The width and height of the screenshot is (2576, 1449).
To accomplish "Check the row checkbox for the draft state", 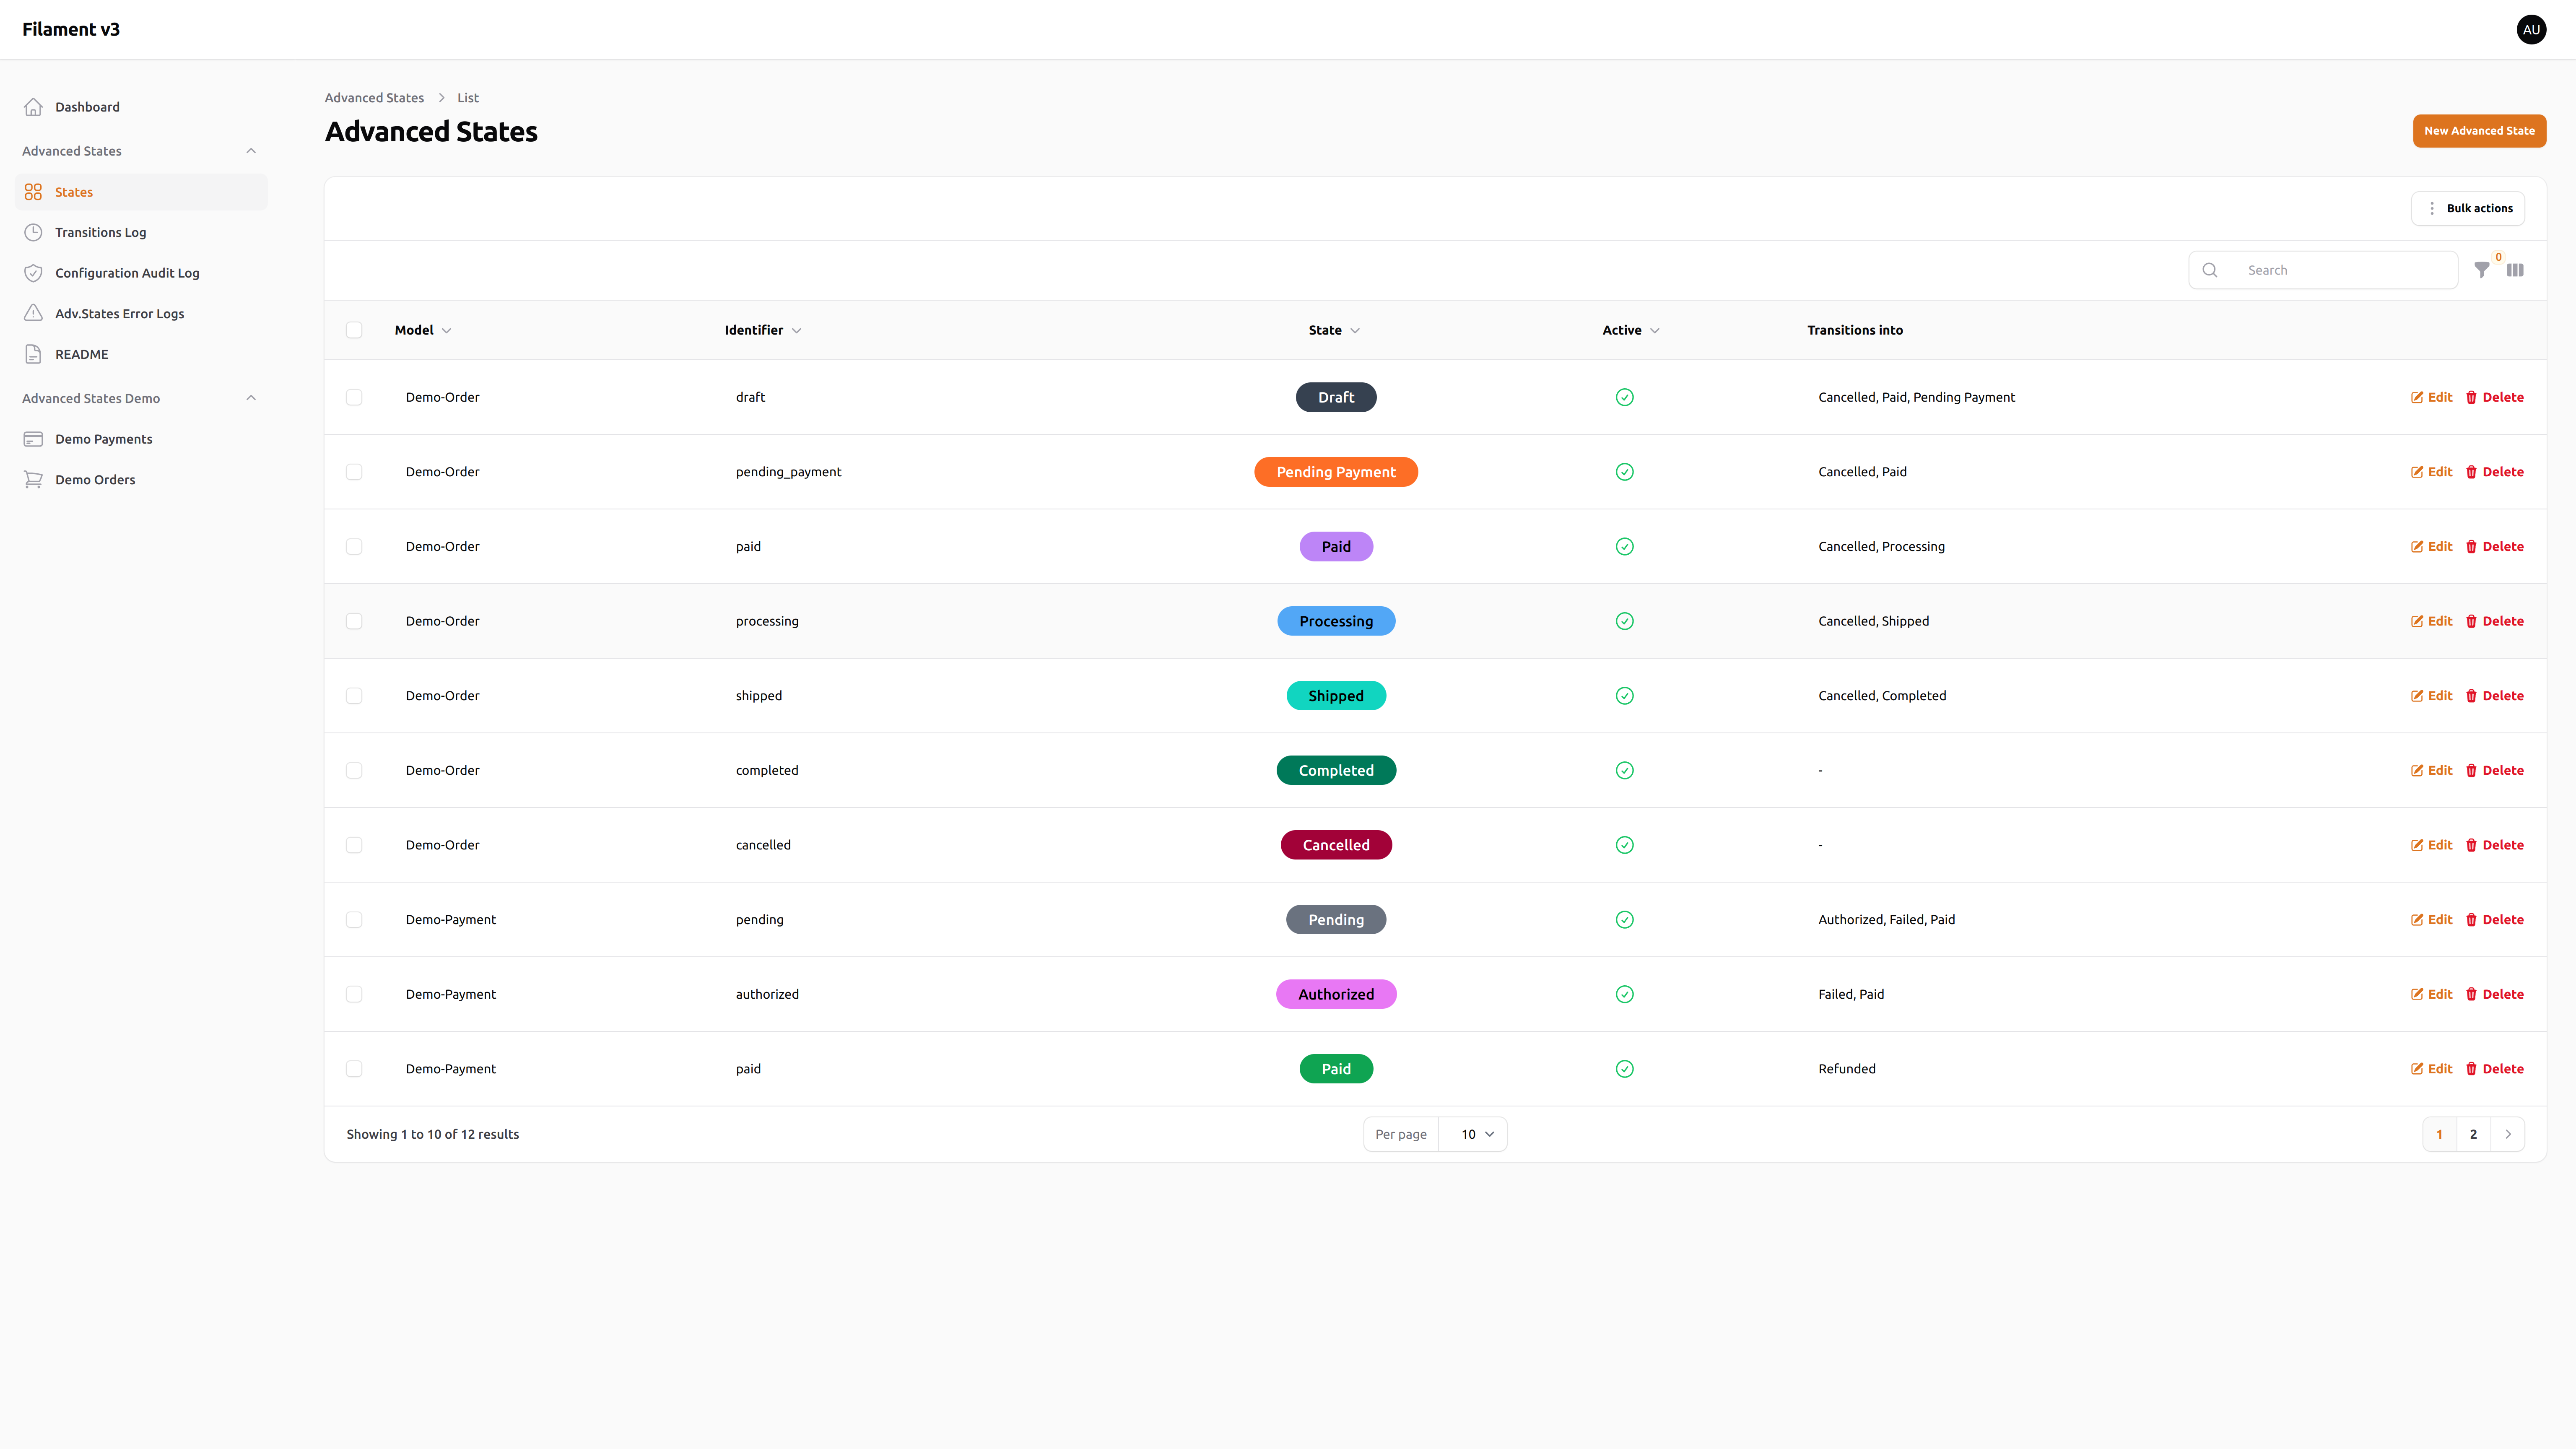I will 354,397.
